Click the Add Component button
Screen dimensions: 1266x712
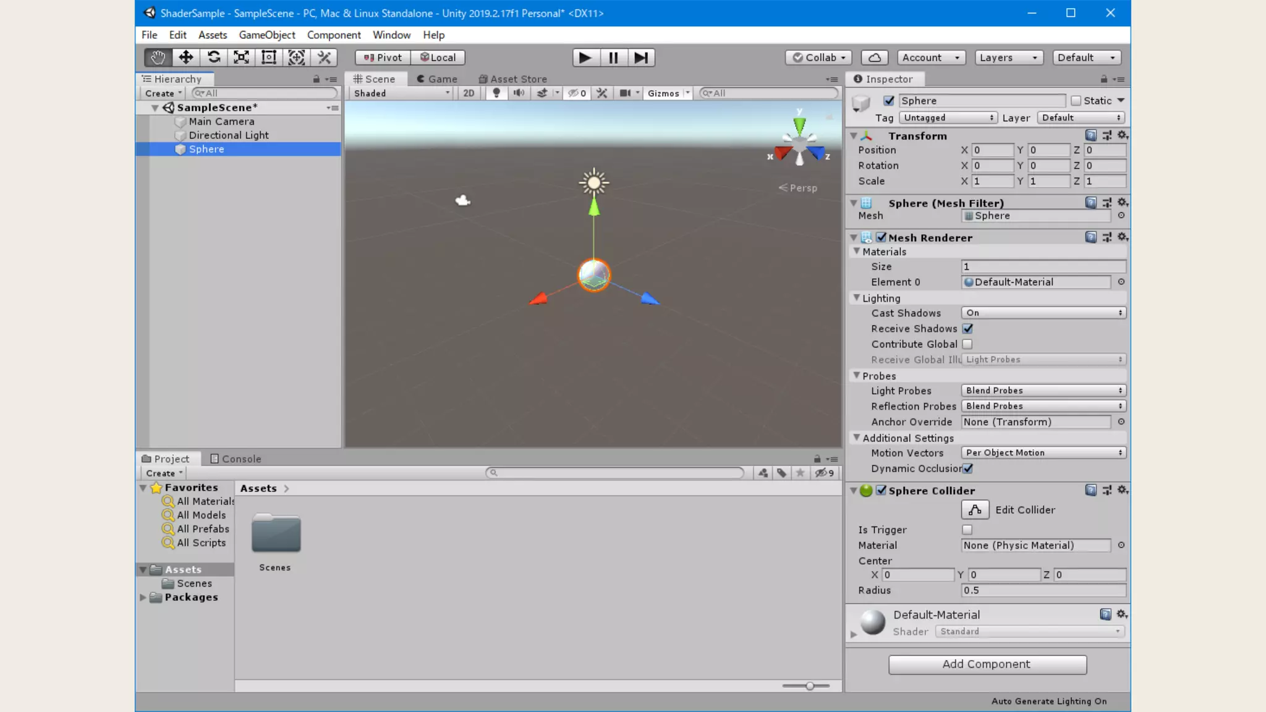pyautogui.click(x=987, y=664)
